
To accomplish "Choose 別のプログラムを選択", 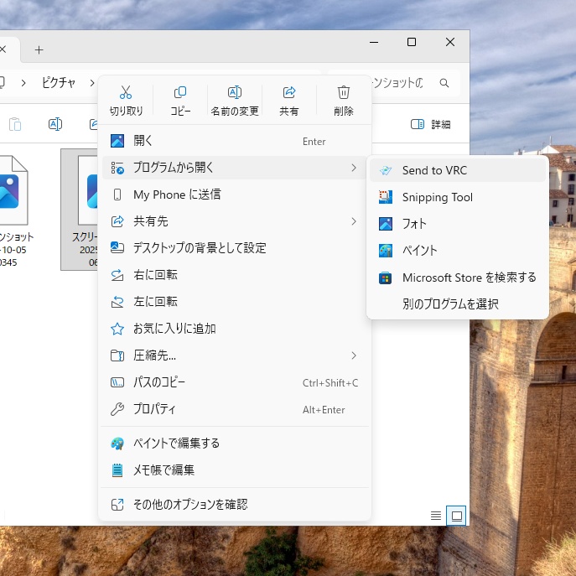I will coord(457,304).
